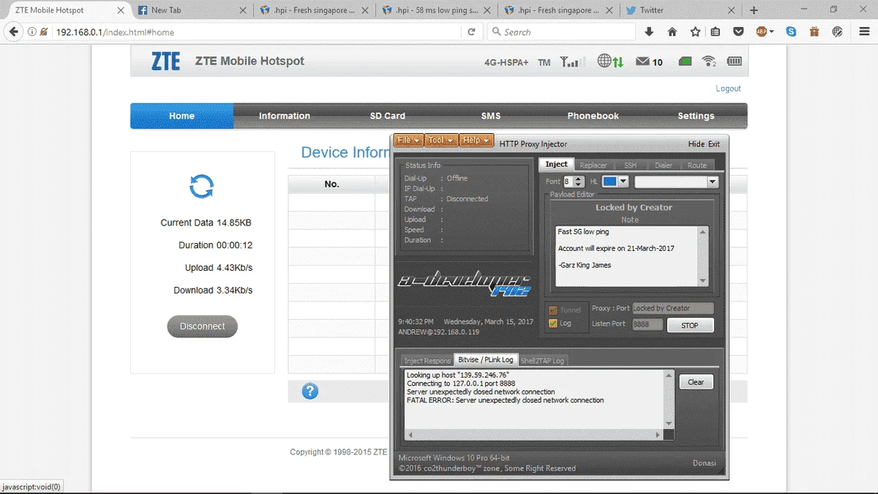Open new browser tab with plus icon
Image resolution: width=878 pixels, height=494 pixels.
pos(754,10)
